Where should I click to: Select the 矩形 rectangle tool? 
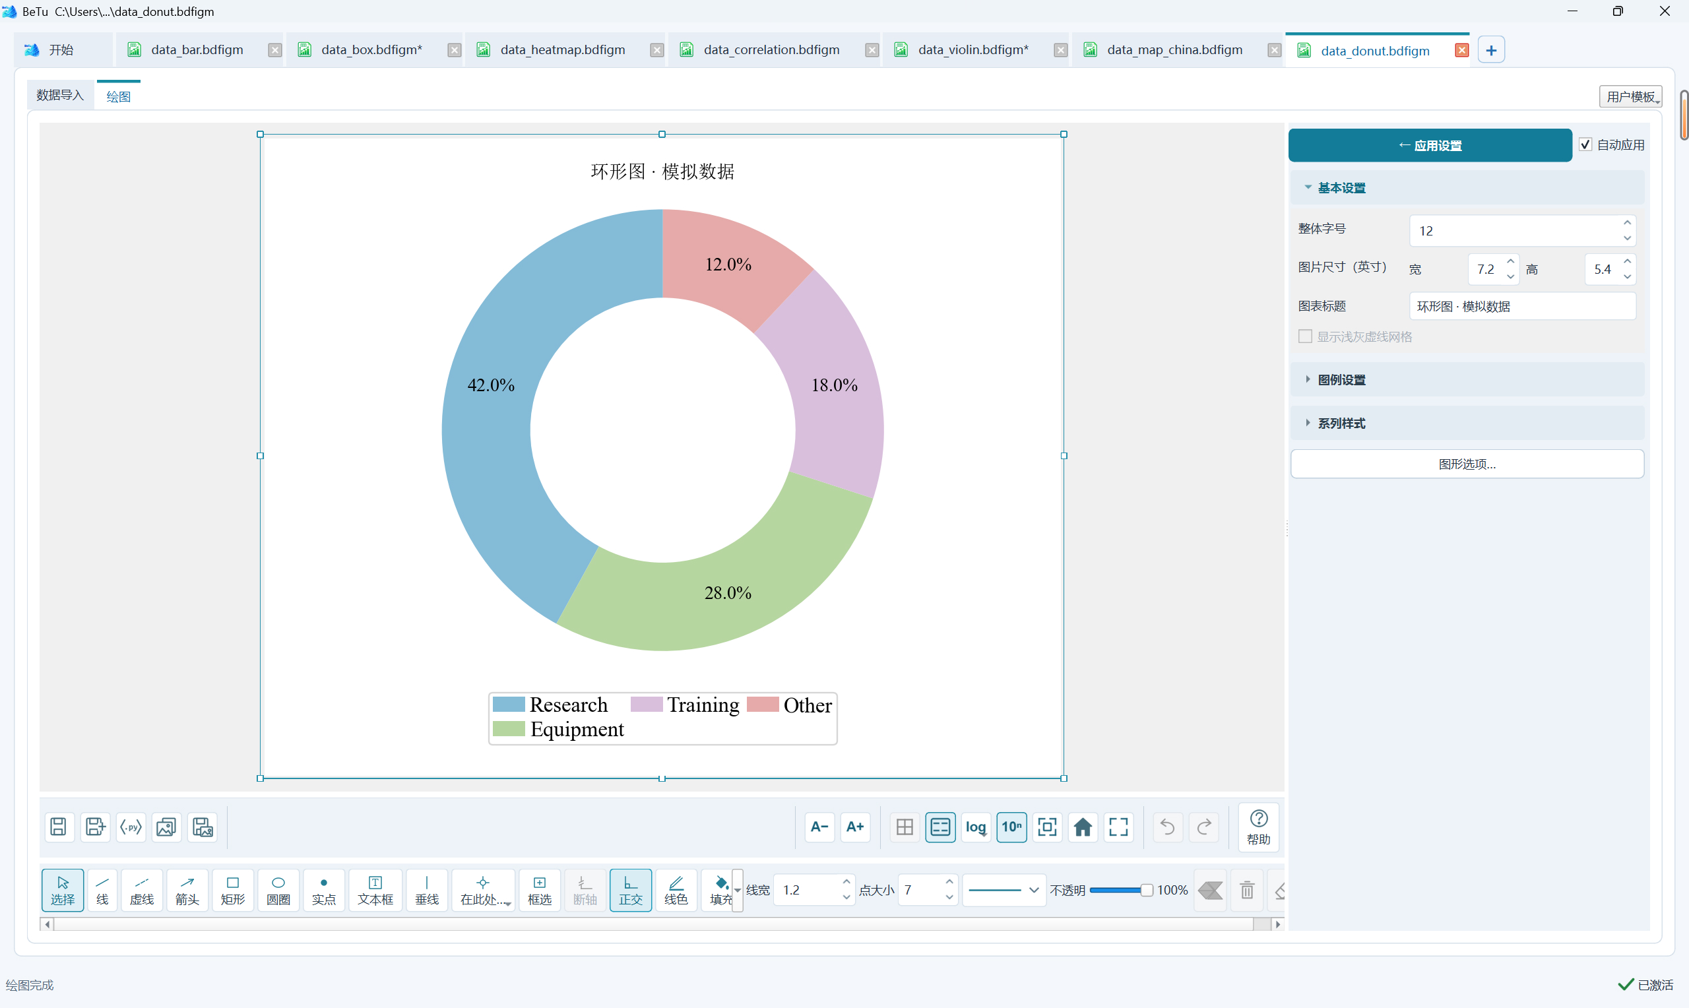tap(232, 890)
